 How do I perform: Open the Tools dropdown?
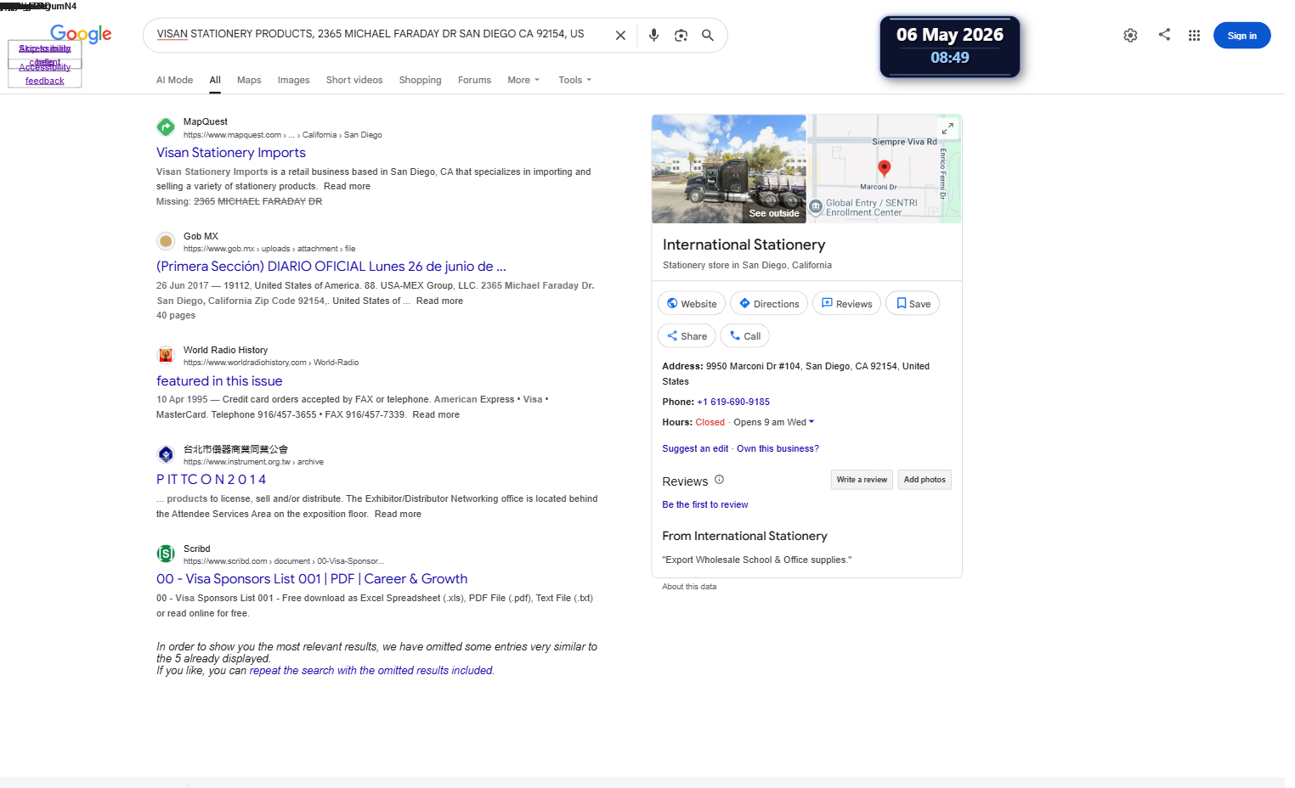574,80
